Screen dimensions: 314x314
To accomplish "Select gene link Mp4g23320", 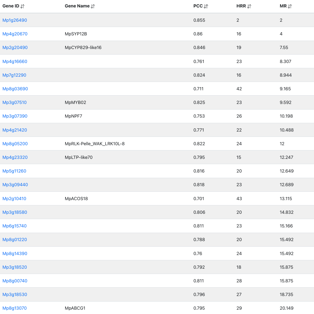I will (15, 157).
